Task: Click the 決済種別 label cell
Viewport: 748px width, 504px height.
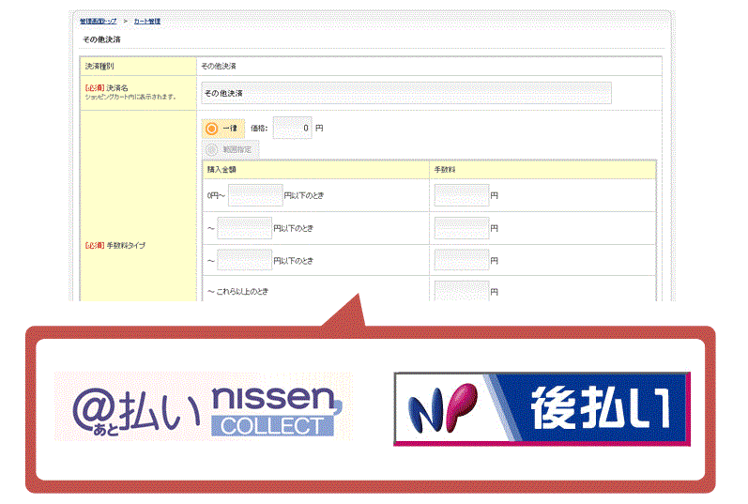Action: 138,67
